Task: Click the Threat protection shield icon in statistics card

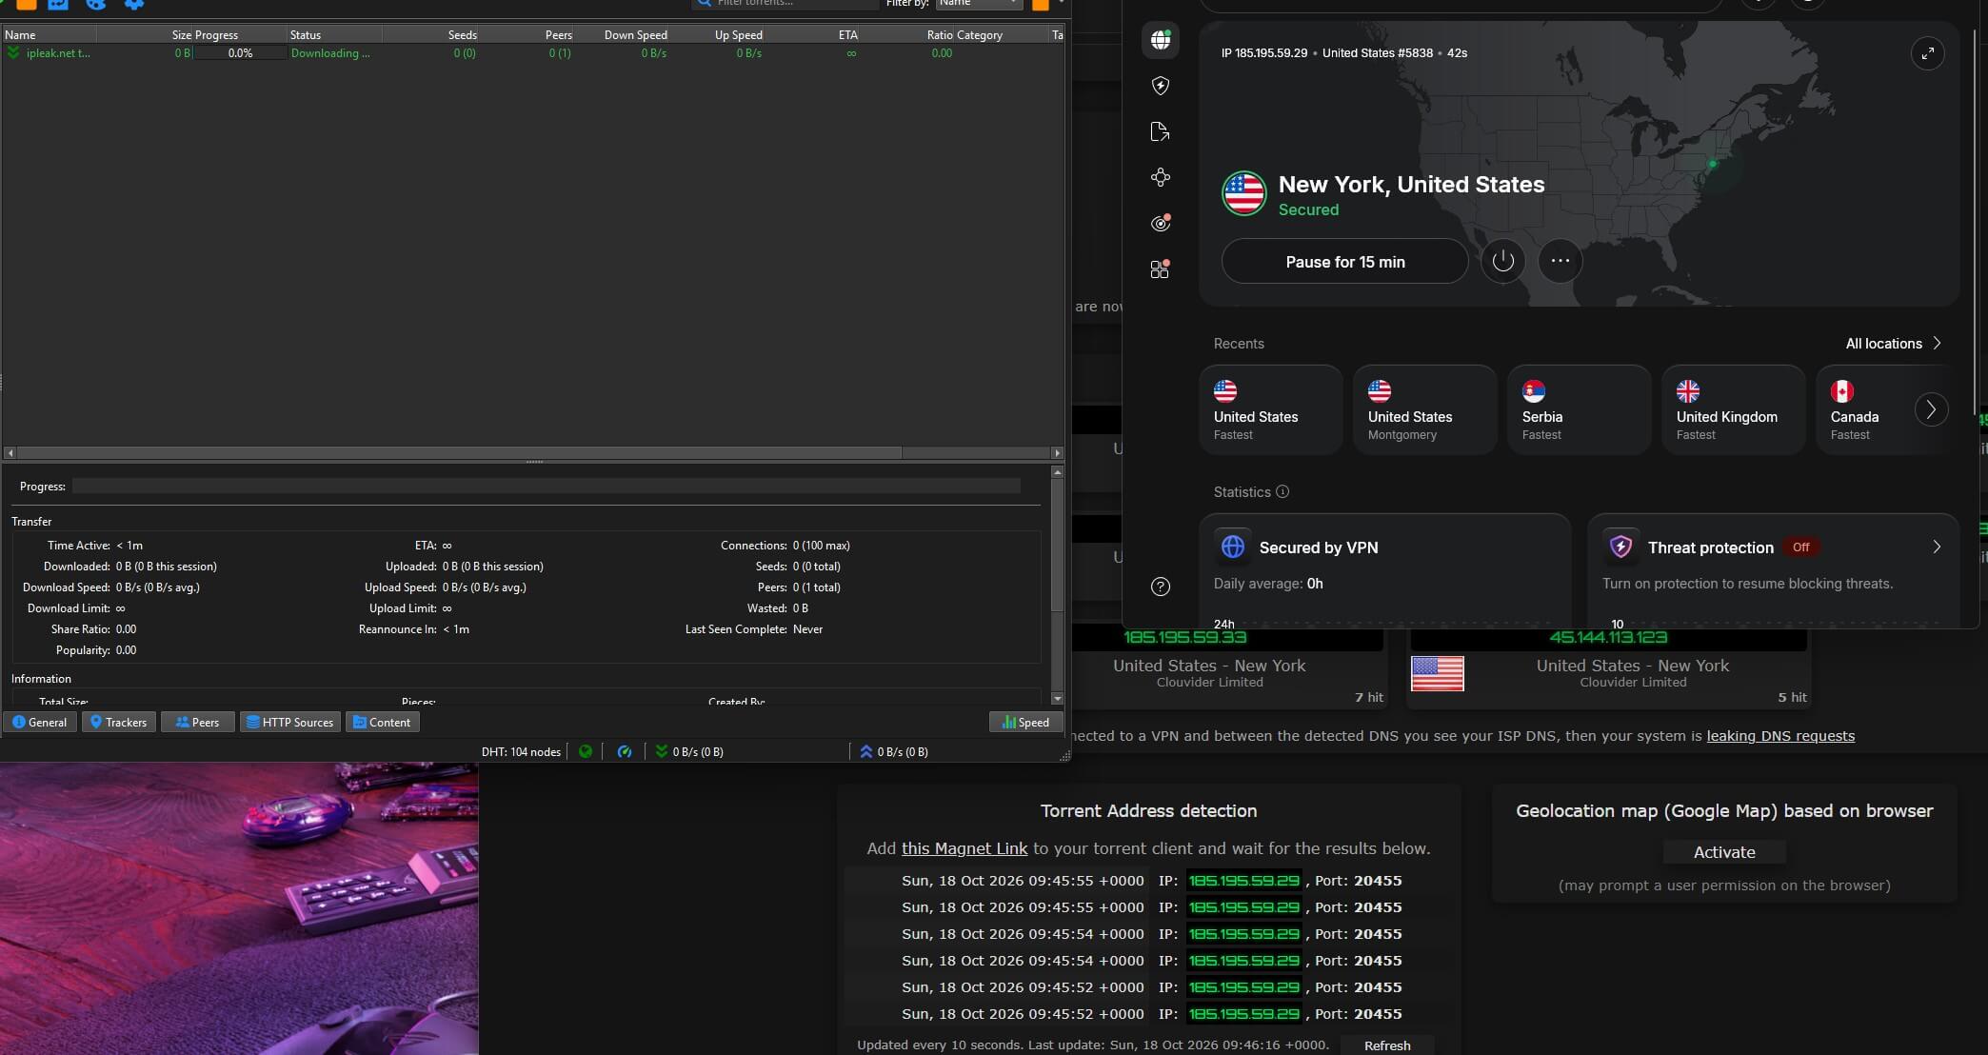Action: [x=1620, y=547]
